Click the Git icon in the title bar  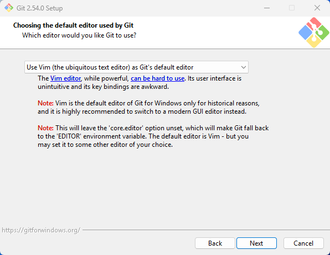[x=9, y=8]
